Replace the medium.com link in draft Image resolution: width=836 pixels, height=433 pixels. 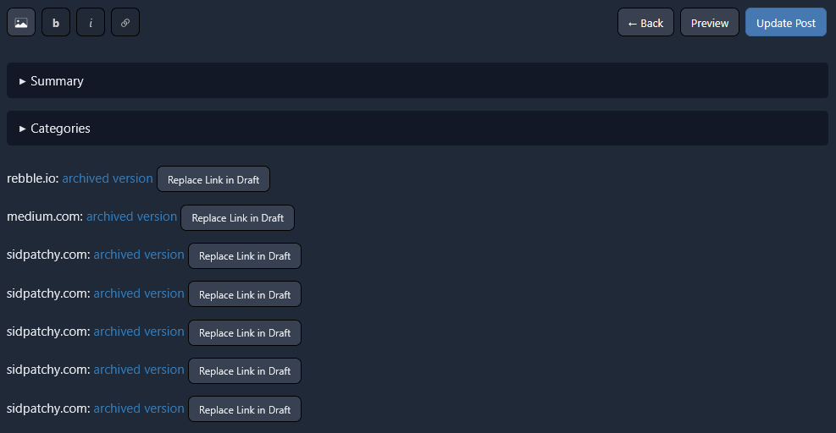point(237,217)
